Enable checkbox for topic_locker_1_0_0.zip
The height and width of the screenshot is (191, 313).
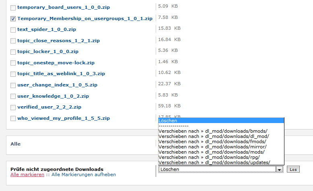pos(13,52)
